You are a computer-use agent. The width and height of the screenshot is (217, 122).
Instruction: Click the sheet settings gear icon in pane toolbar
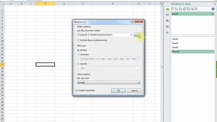pyautogui.click(x=192, y=9)
